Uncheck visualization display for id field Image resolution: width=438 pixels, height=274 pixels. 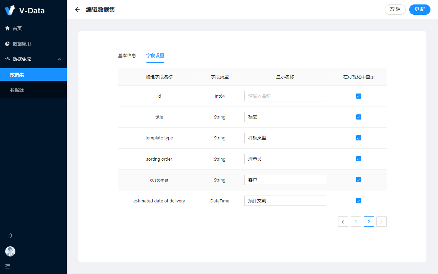(359, 96)
